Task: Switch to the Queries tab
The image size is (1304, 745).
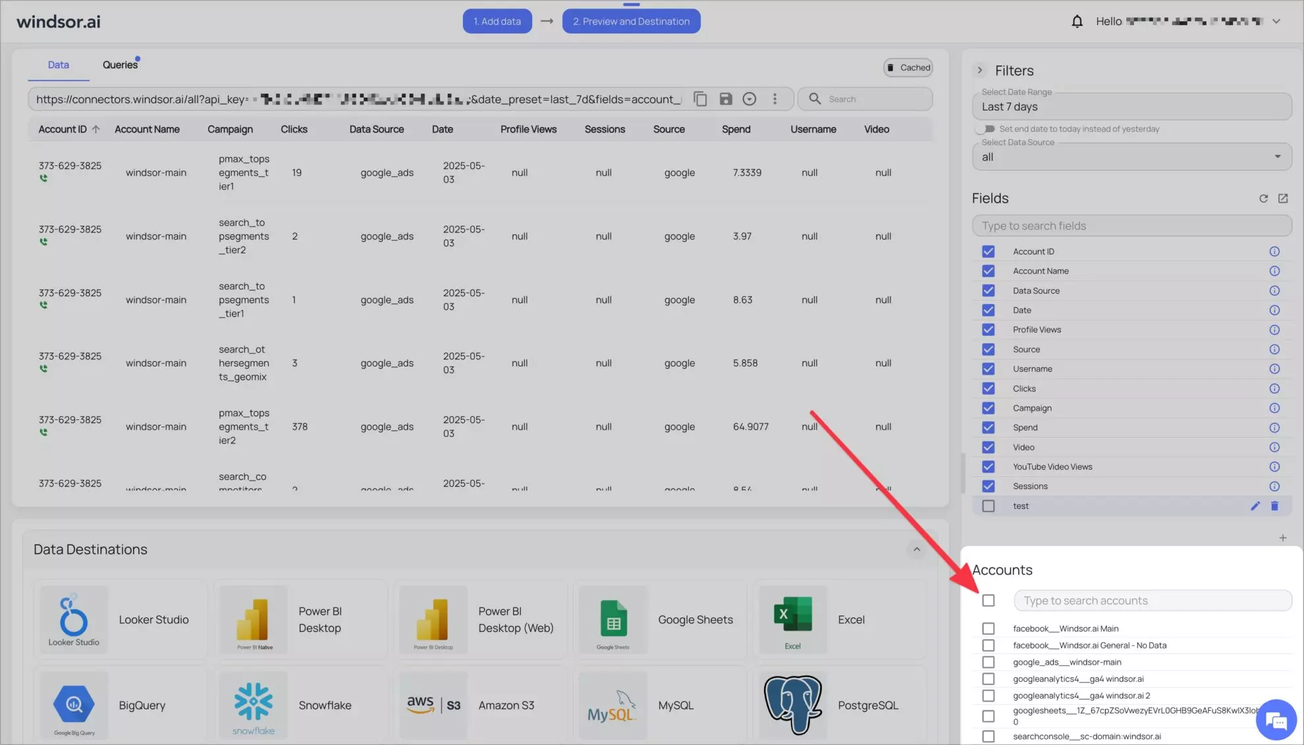Action: pyautogui.click(x=120, y=64)
